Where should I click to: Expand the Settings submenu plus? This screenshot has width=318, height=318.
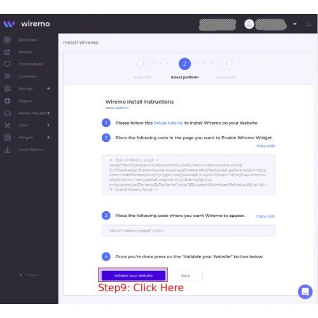point(48,88)
